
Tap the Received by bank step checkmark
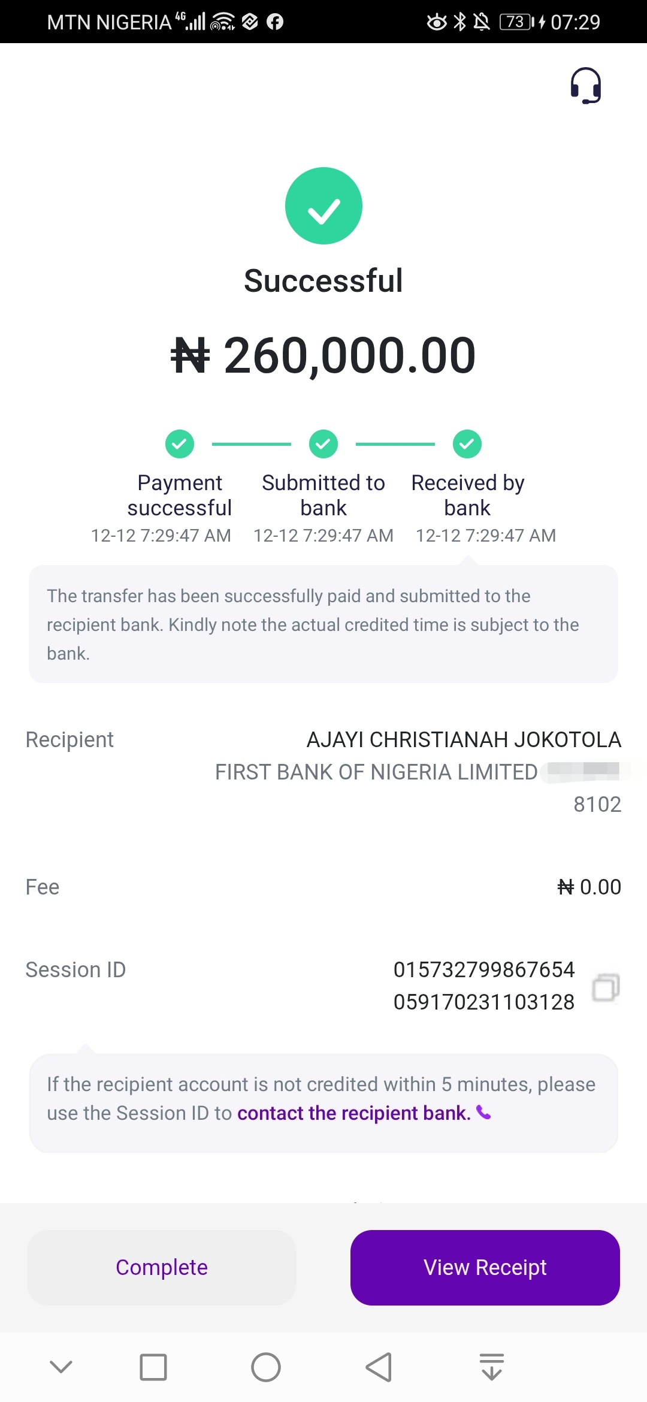tap(467, 444)
